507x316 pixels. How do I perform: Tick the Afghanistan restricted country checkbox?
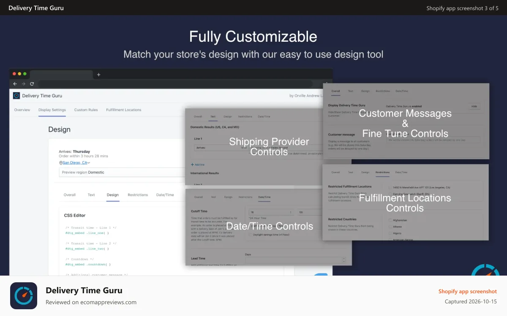[x=390, y=220]
